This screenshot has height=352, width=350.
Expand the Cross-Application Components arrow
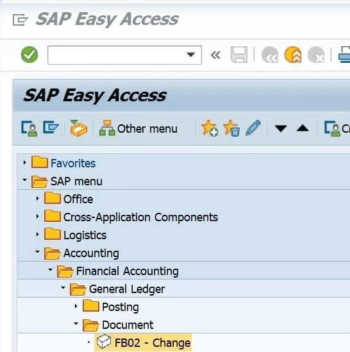37,217
